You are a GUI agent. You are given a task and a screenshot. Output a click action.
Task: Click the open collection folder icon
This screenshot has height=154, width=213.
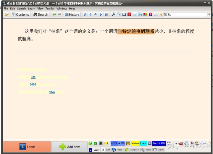tap(7, 15)
